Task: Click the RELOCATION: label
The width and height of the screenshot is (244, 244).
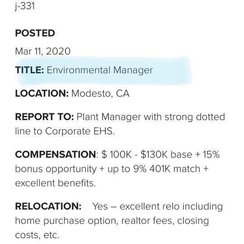Action: [48, 206]
